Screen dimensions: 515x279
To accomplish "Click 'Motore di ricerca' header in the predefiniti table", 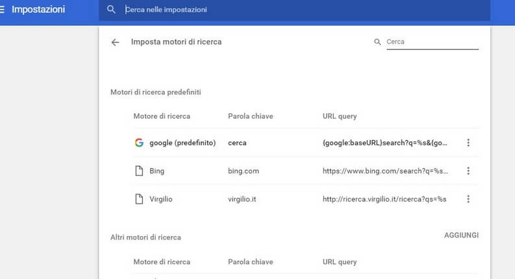I will click(162, 116).
